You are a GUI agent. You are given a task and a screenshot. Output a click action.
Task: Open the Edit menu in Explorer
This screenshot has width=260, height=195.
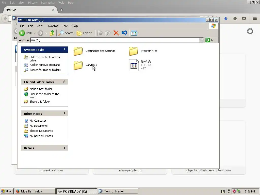(30, 26)
